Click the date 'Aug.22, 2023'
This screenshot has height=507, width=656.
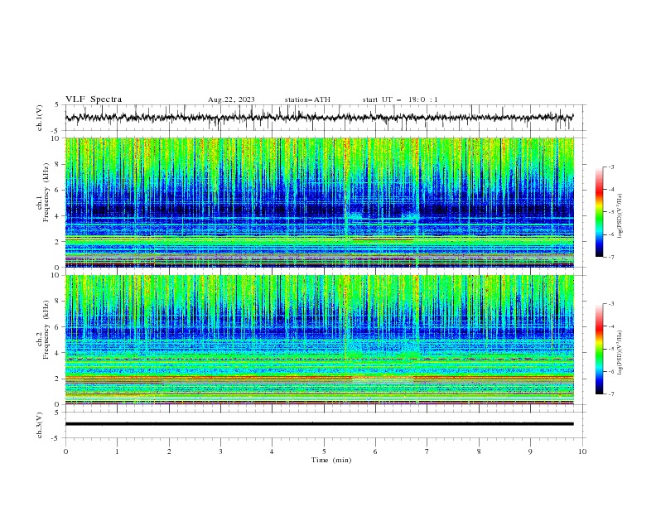click(231, 99)
